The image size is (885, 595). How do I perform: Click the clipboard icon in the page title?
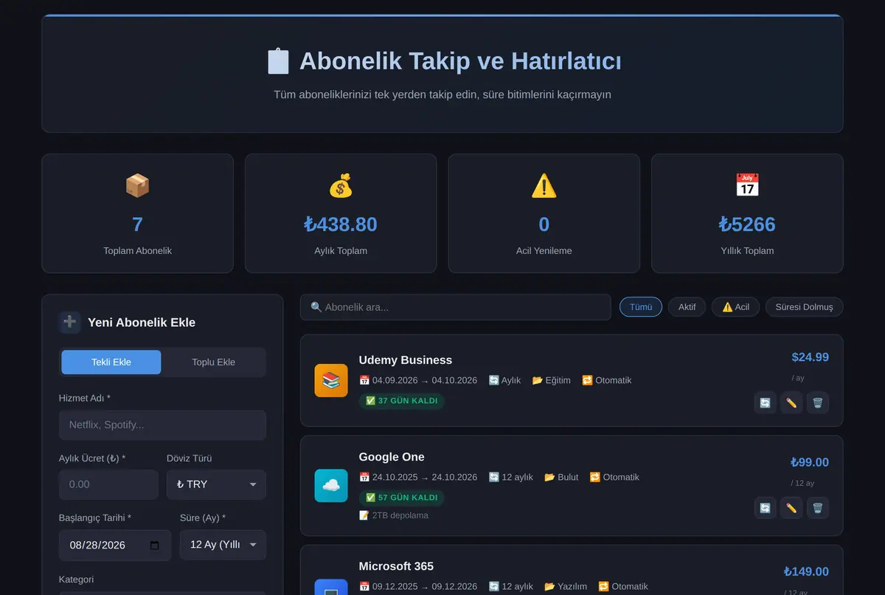pyautogui.click(x=278, y=61)
